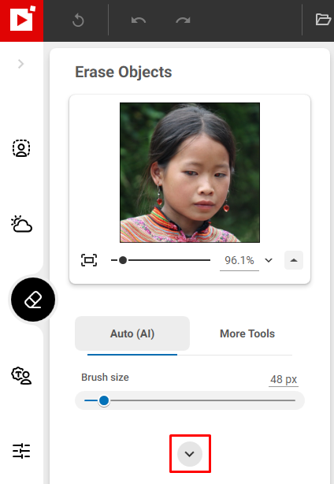Switch to the Auto (AI) tab
This screenshot has height=484, width=334.
coord(132,333)
